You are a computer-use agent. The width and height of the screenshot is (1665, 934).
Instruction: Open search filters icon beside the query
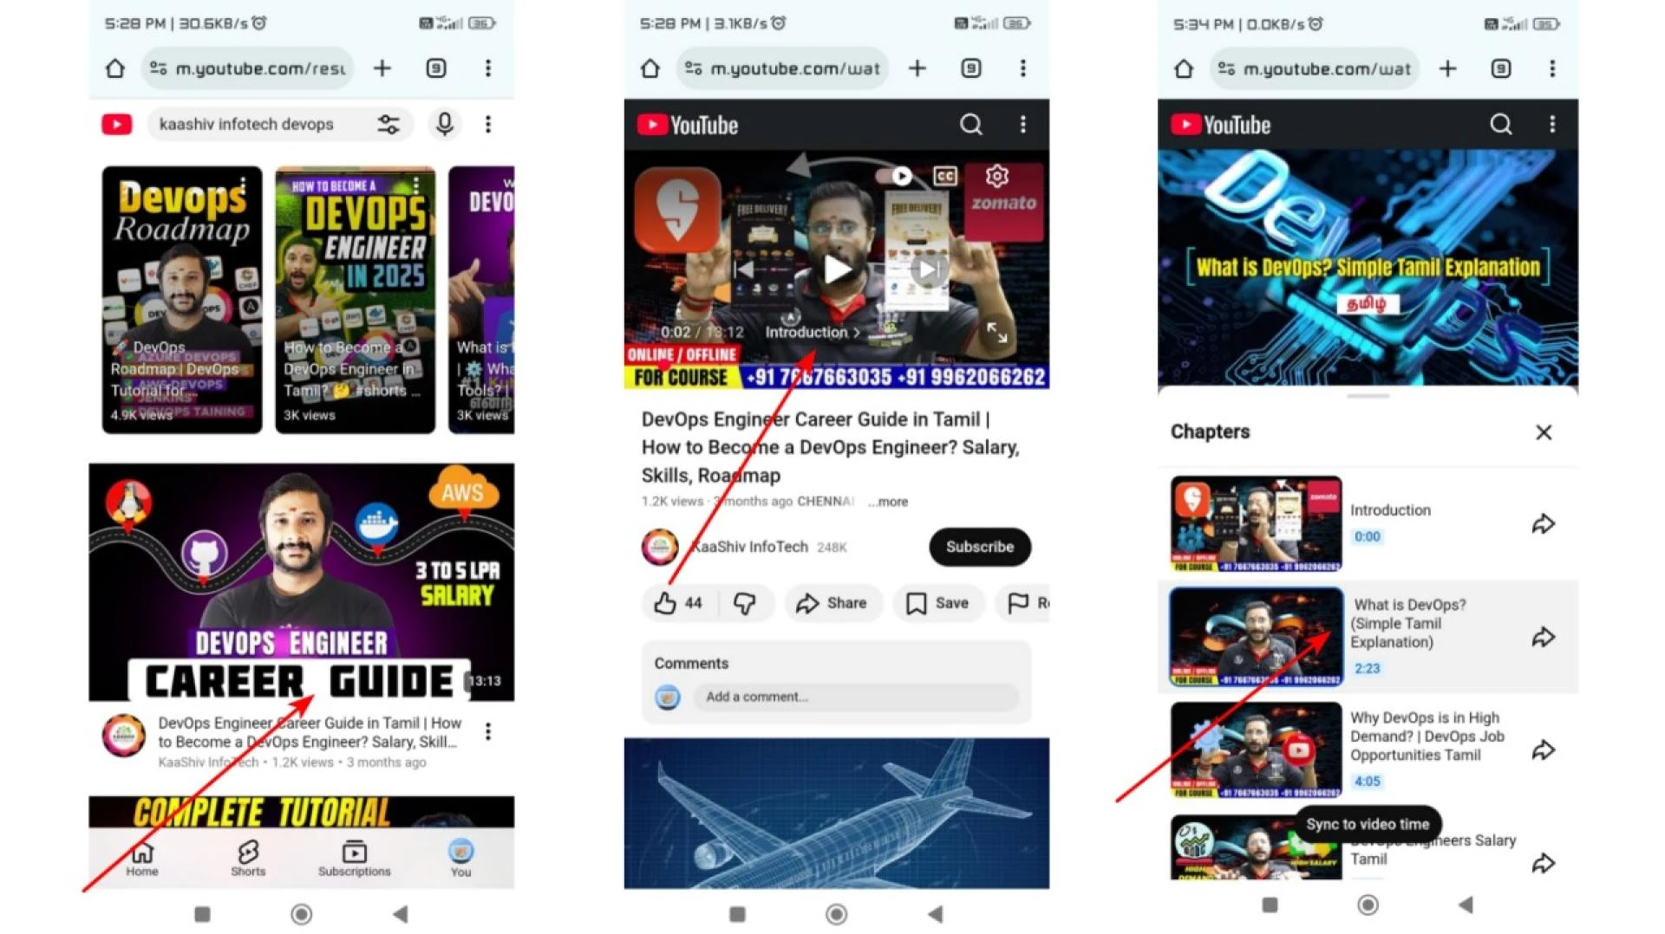388,125
